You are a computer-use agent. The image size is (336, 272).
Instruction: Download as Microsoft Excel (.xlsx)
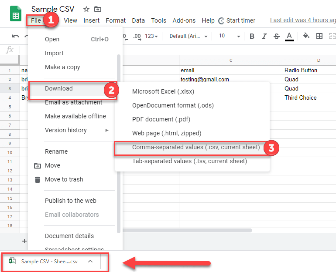click(x=192, y=92)
